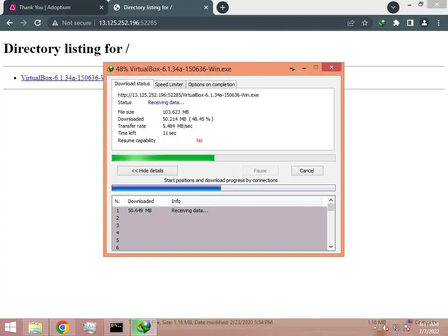Minimize the IDM download dialog
Viewport: 448px width, 336px height.
point(304,68)
